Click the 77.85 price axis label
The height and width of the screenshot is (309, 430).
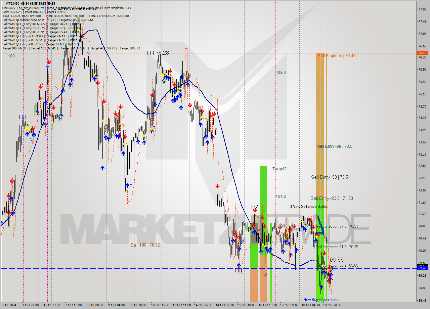pyautogui.click(x=422, y=9)
